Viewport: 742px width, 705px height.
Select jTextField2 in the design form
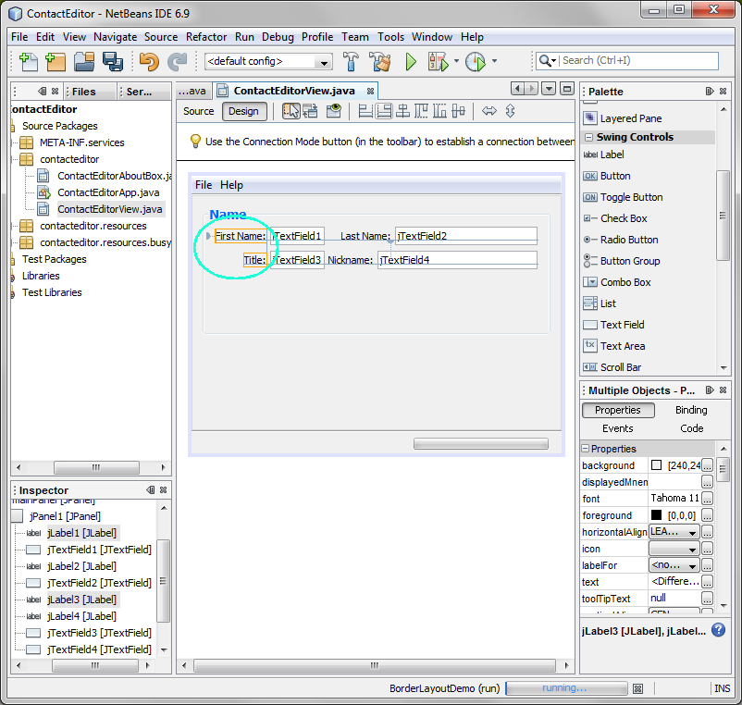[x=466, y=236]
